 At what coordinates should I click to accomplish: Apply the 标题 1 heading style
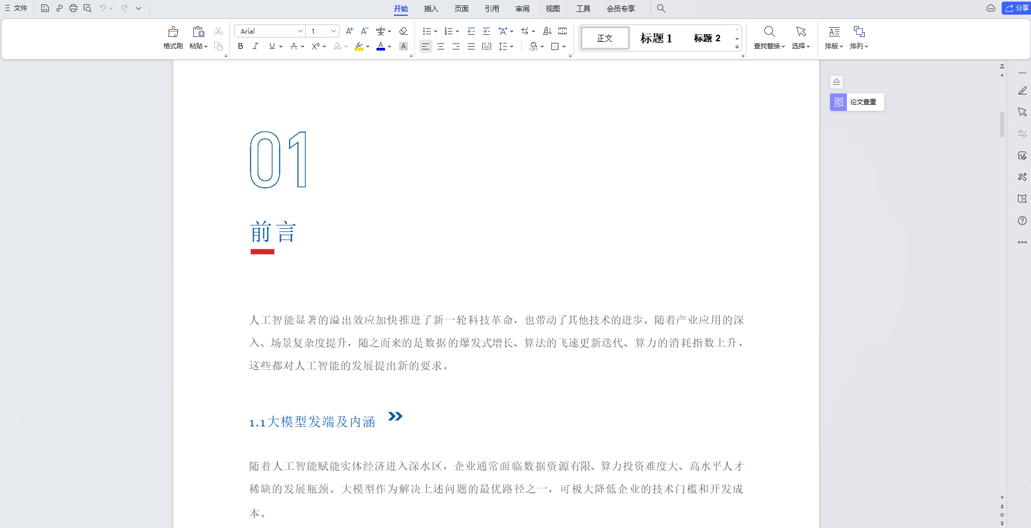point(656,38)
